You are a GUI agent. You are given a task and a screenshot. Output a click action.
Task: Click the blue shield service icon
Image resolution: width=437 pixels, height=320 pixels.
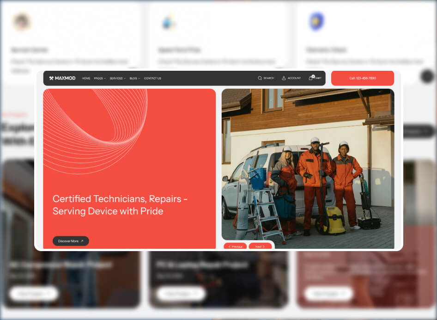[316, 22]
